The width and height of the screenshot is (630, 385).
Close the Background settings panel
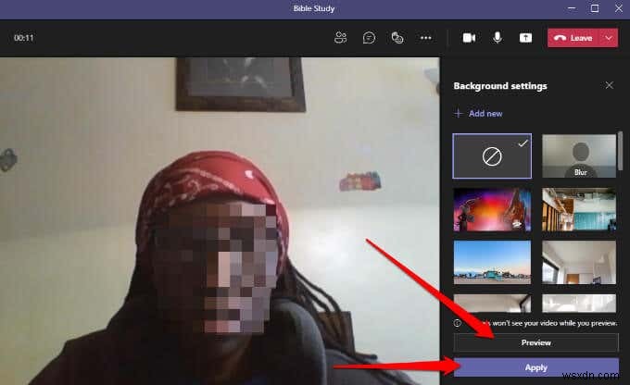coord(609,85)
